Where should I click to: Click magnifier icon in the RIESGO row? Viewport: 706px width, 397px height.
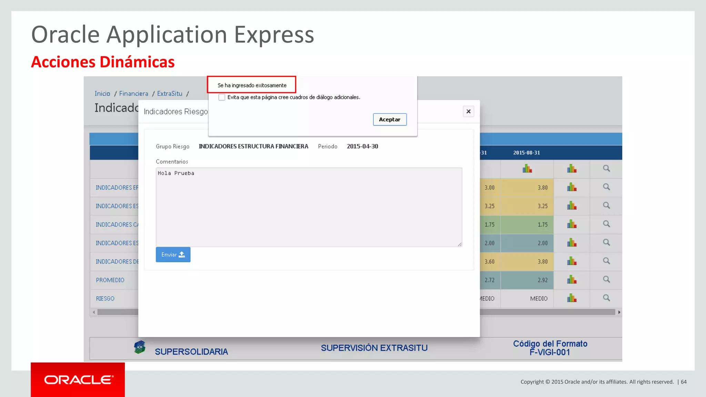pyautogui.click(x=606, y=298)
